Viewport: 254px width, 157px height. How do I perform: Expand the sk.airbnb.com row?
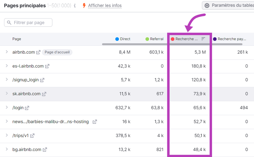tap(7, 94)
